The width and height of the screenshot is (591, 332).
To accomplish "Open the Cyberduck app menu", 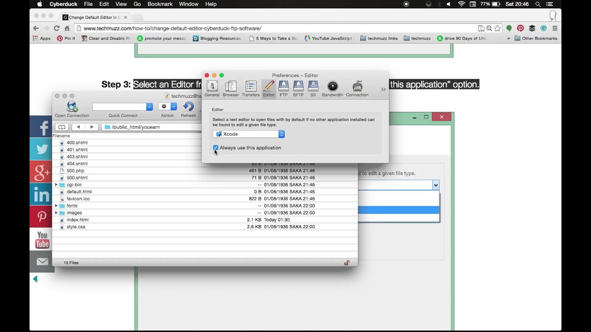I will [x=64, y=4].
